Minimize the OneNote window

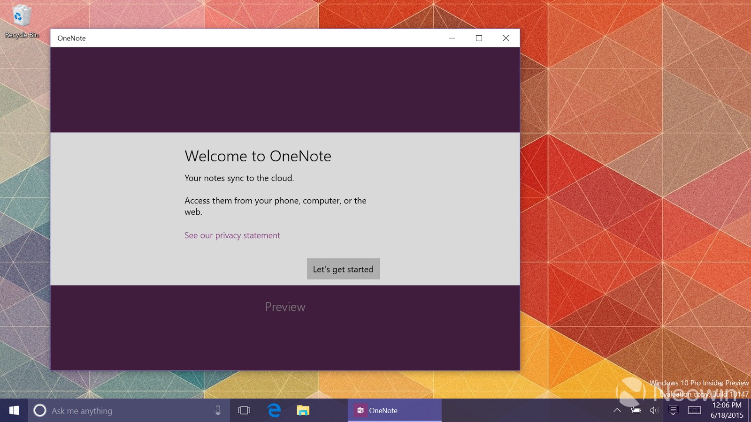pyautogui.click(x=452, y=38)
